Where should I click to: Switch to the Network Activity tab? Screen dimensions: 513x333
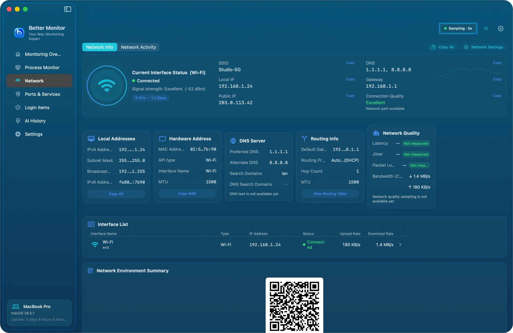138,47
